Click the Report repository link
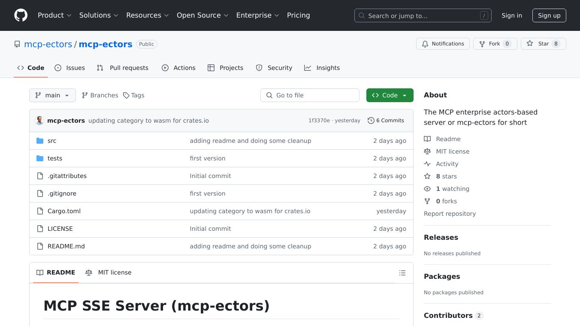 (x=450, y=214)
